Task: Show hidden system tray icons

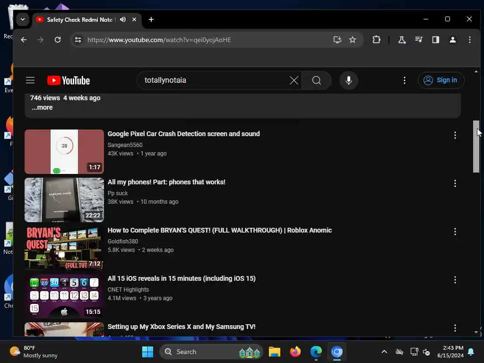Action: pyautogui.click(x=384, y=352)
